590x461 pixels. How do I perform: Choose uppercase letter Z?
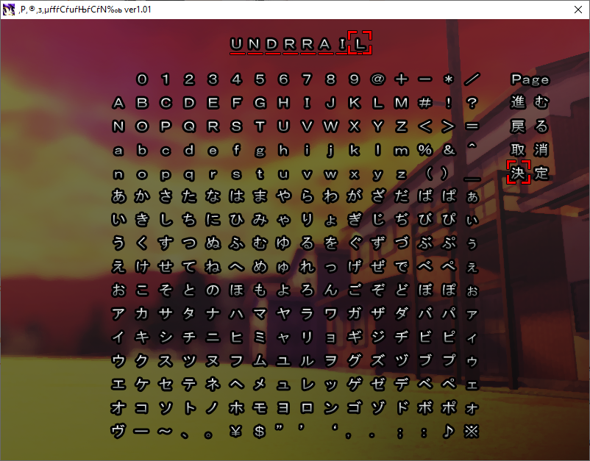tap(402, 126)
